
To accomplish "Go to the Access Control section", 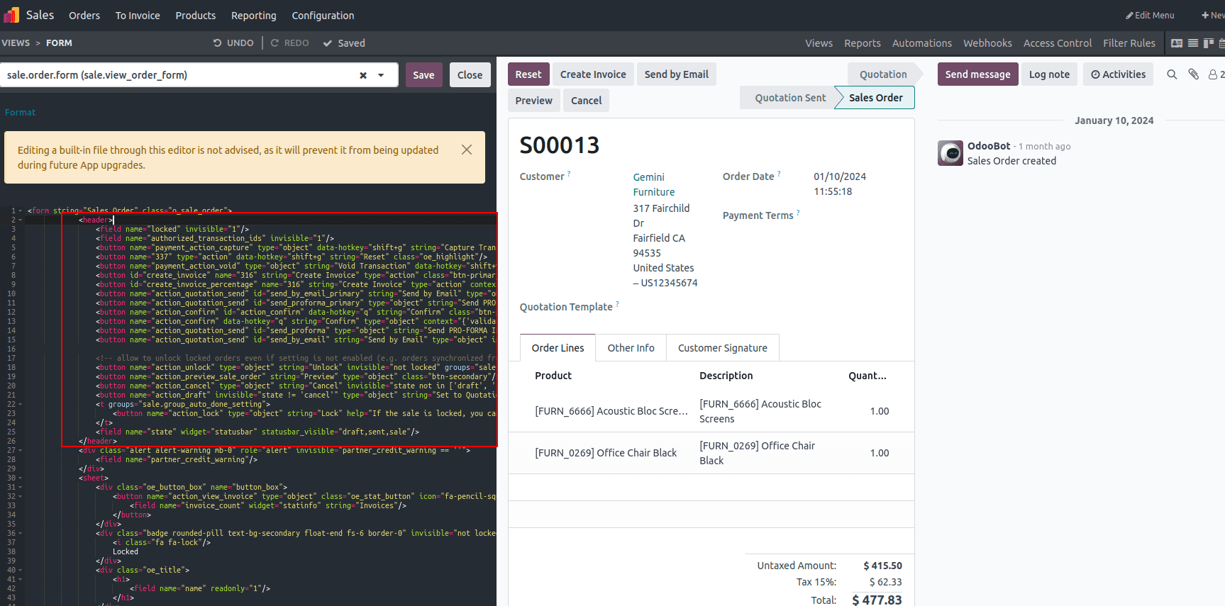I will [x=1058, y=43].
